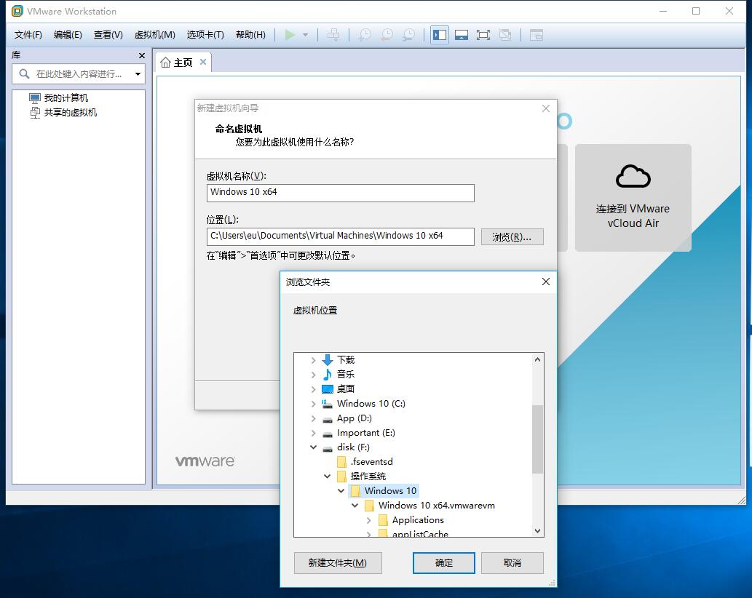Open the library search filter dropdown

click(x=138, y=73)
